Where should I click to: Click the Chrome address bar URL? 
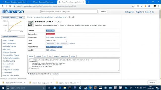[47, 6]
